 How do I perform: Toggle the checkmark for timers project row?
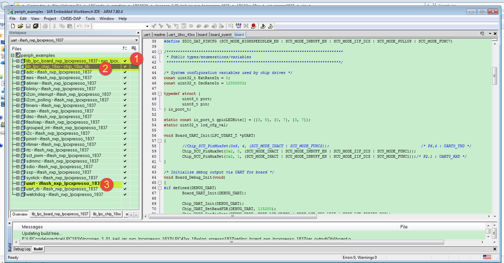click(125, 106)
